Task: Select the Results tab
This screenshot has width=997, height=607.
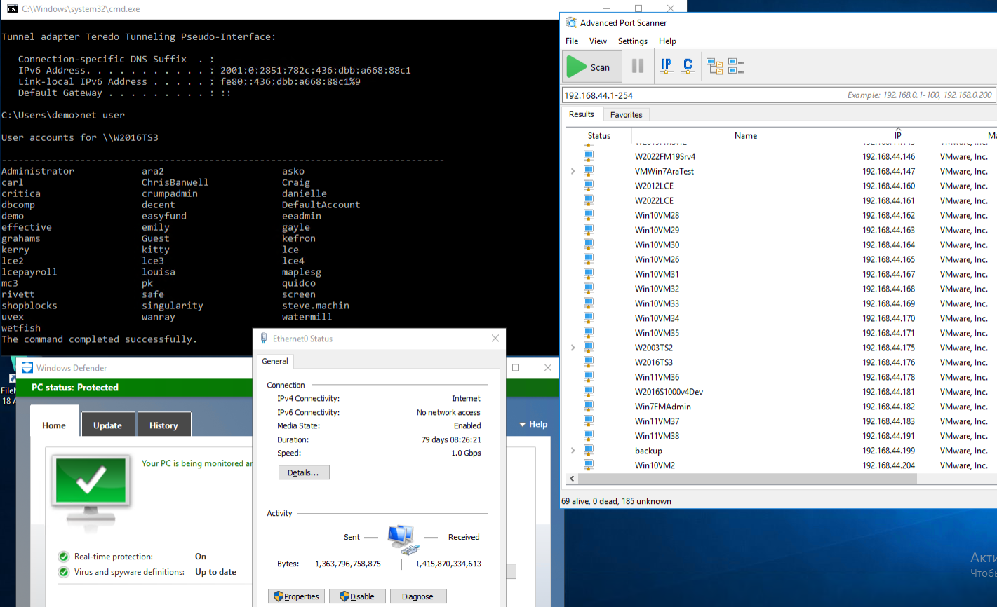Action: click(582, 114)
